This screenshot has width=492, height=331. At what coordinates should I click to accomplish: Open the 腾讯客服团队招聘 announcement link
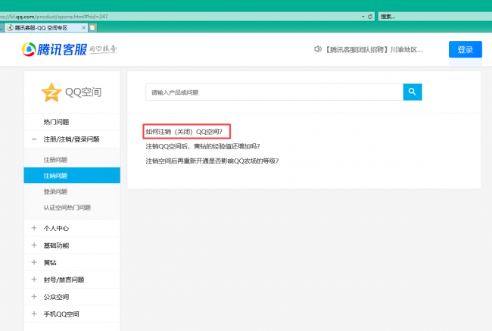373,50
